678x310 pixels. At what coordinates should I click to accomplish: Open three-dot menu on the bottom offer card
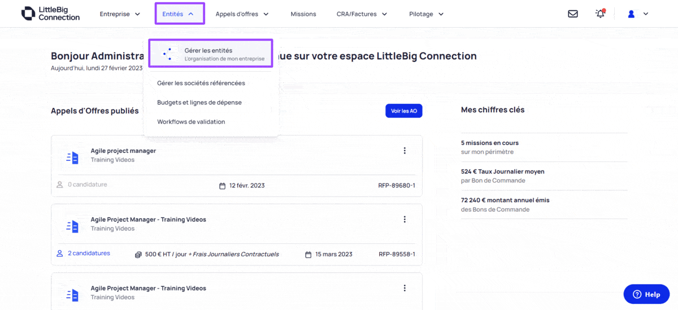coord(405,288)
